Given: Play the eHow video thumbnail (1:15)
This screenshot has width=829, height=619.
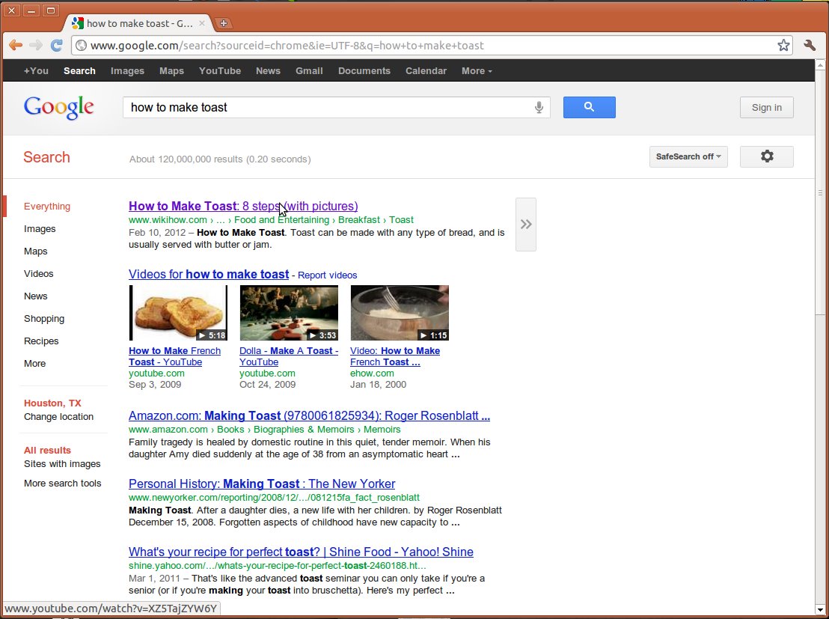Looking at the screenshot, I should (x=400, y=313).
